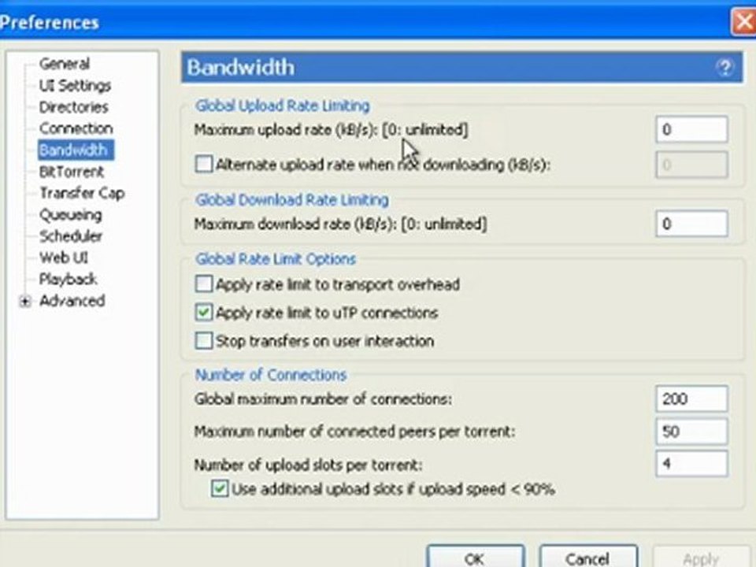Toggle Use additional upload slots checkbox

(220, 489)
